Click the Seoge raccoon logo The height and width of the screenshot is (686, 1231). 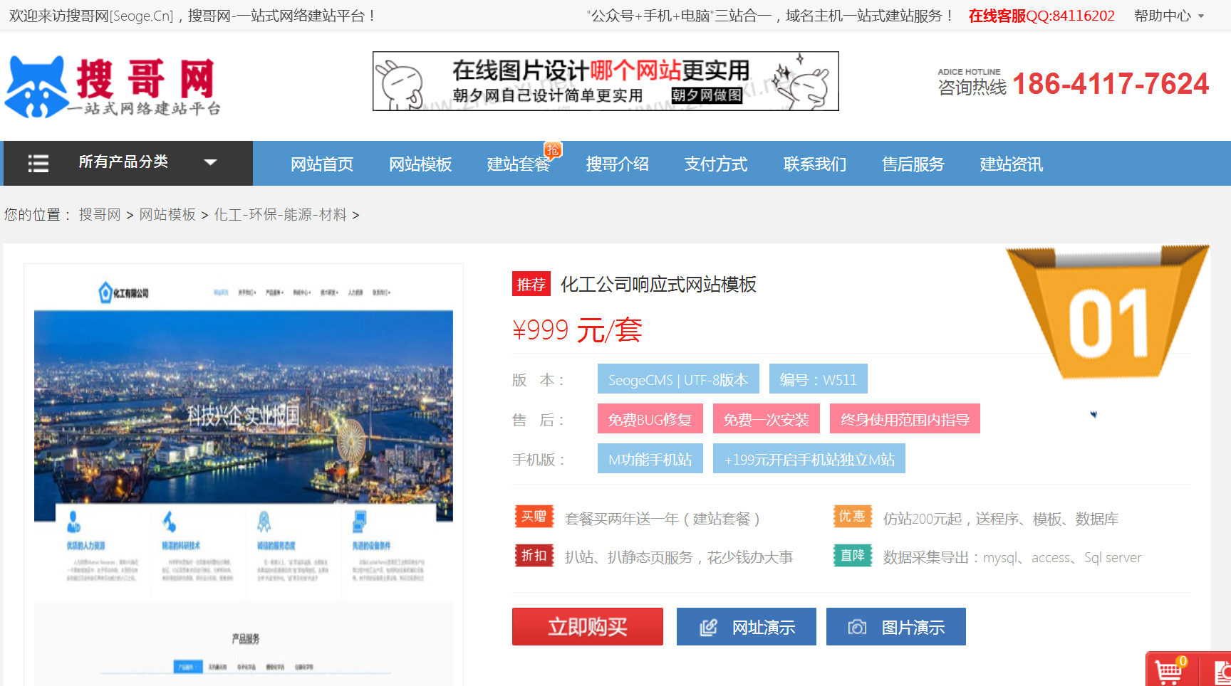[x=37, y=87]
